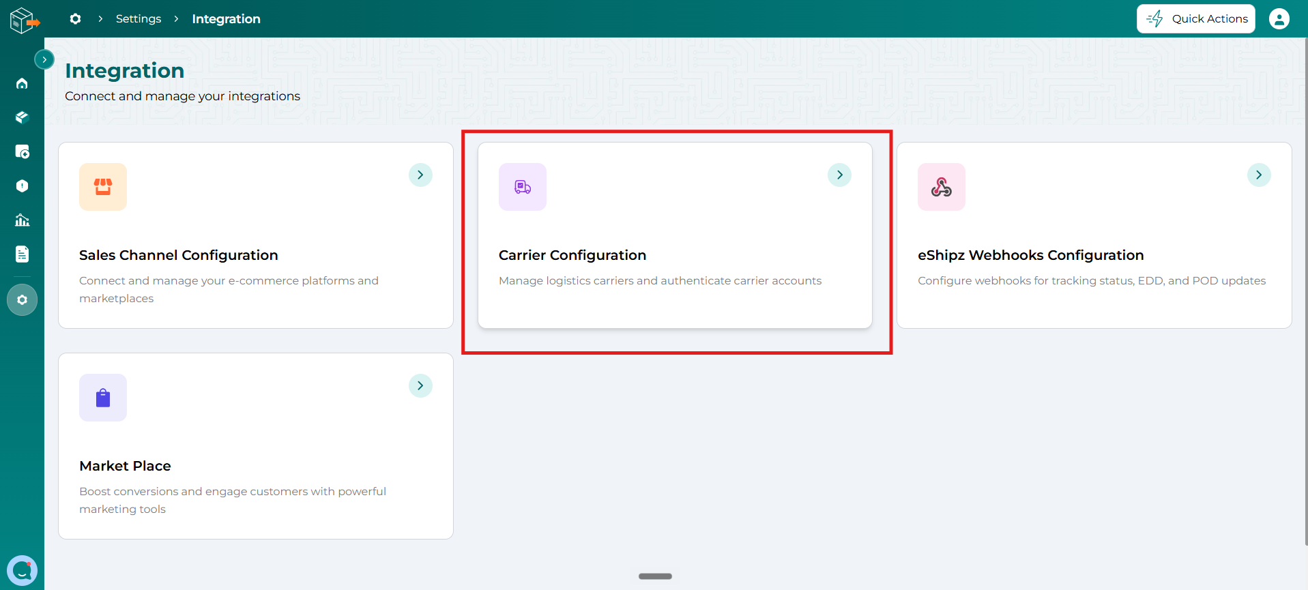The height and width of the screenshot is (590, 1308).
Task: Open the analytics chart icon in sidebar
Action: (x=22, y=220)
